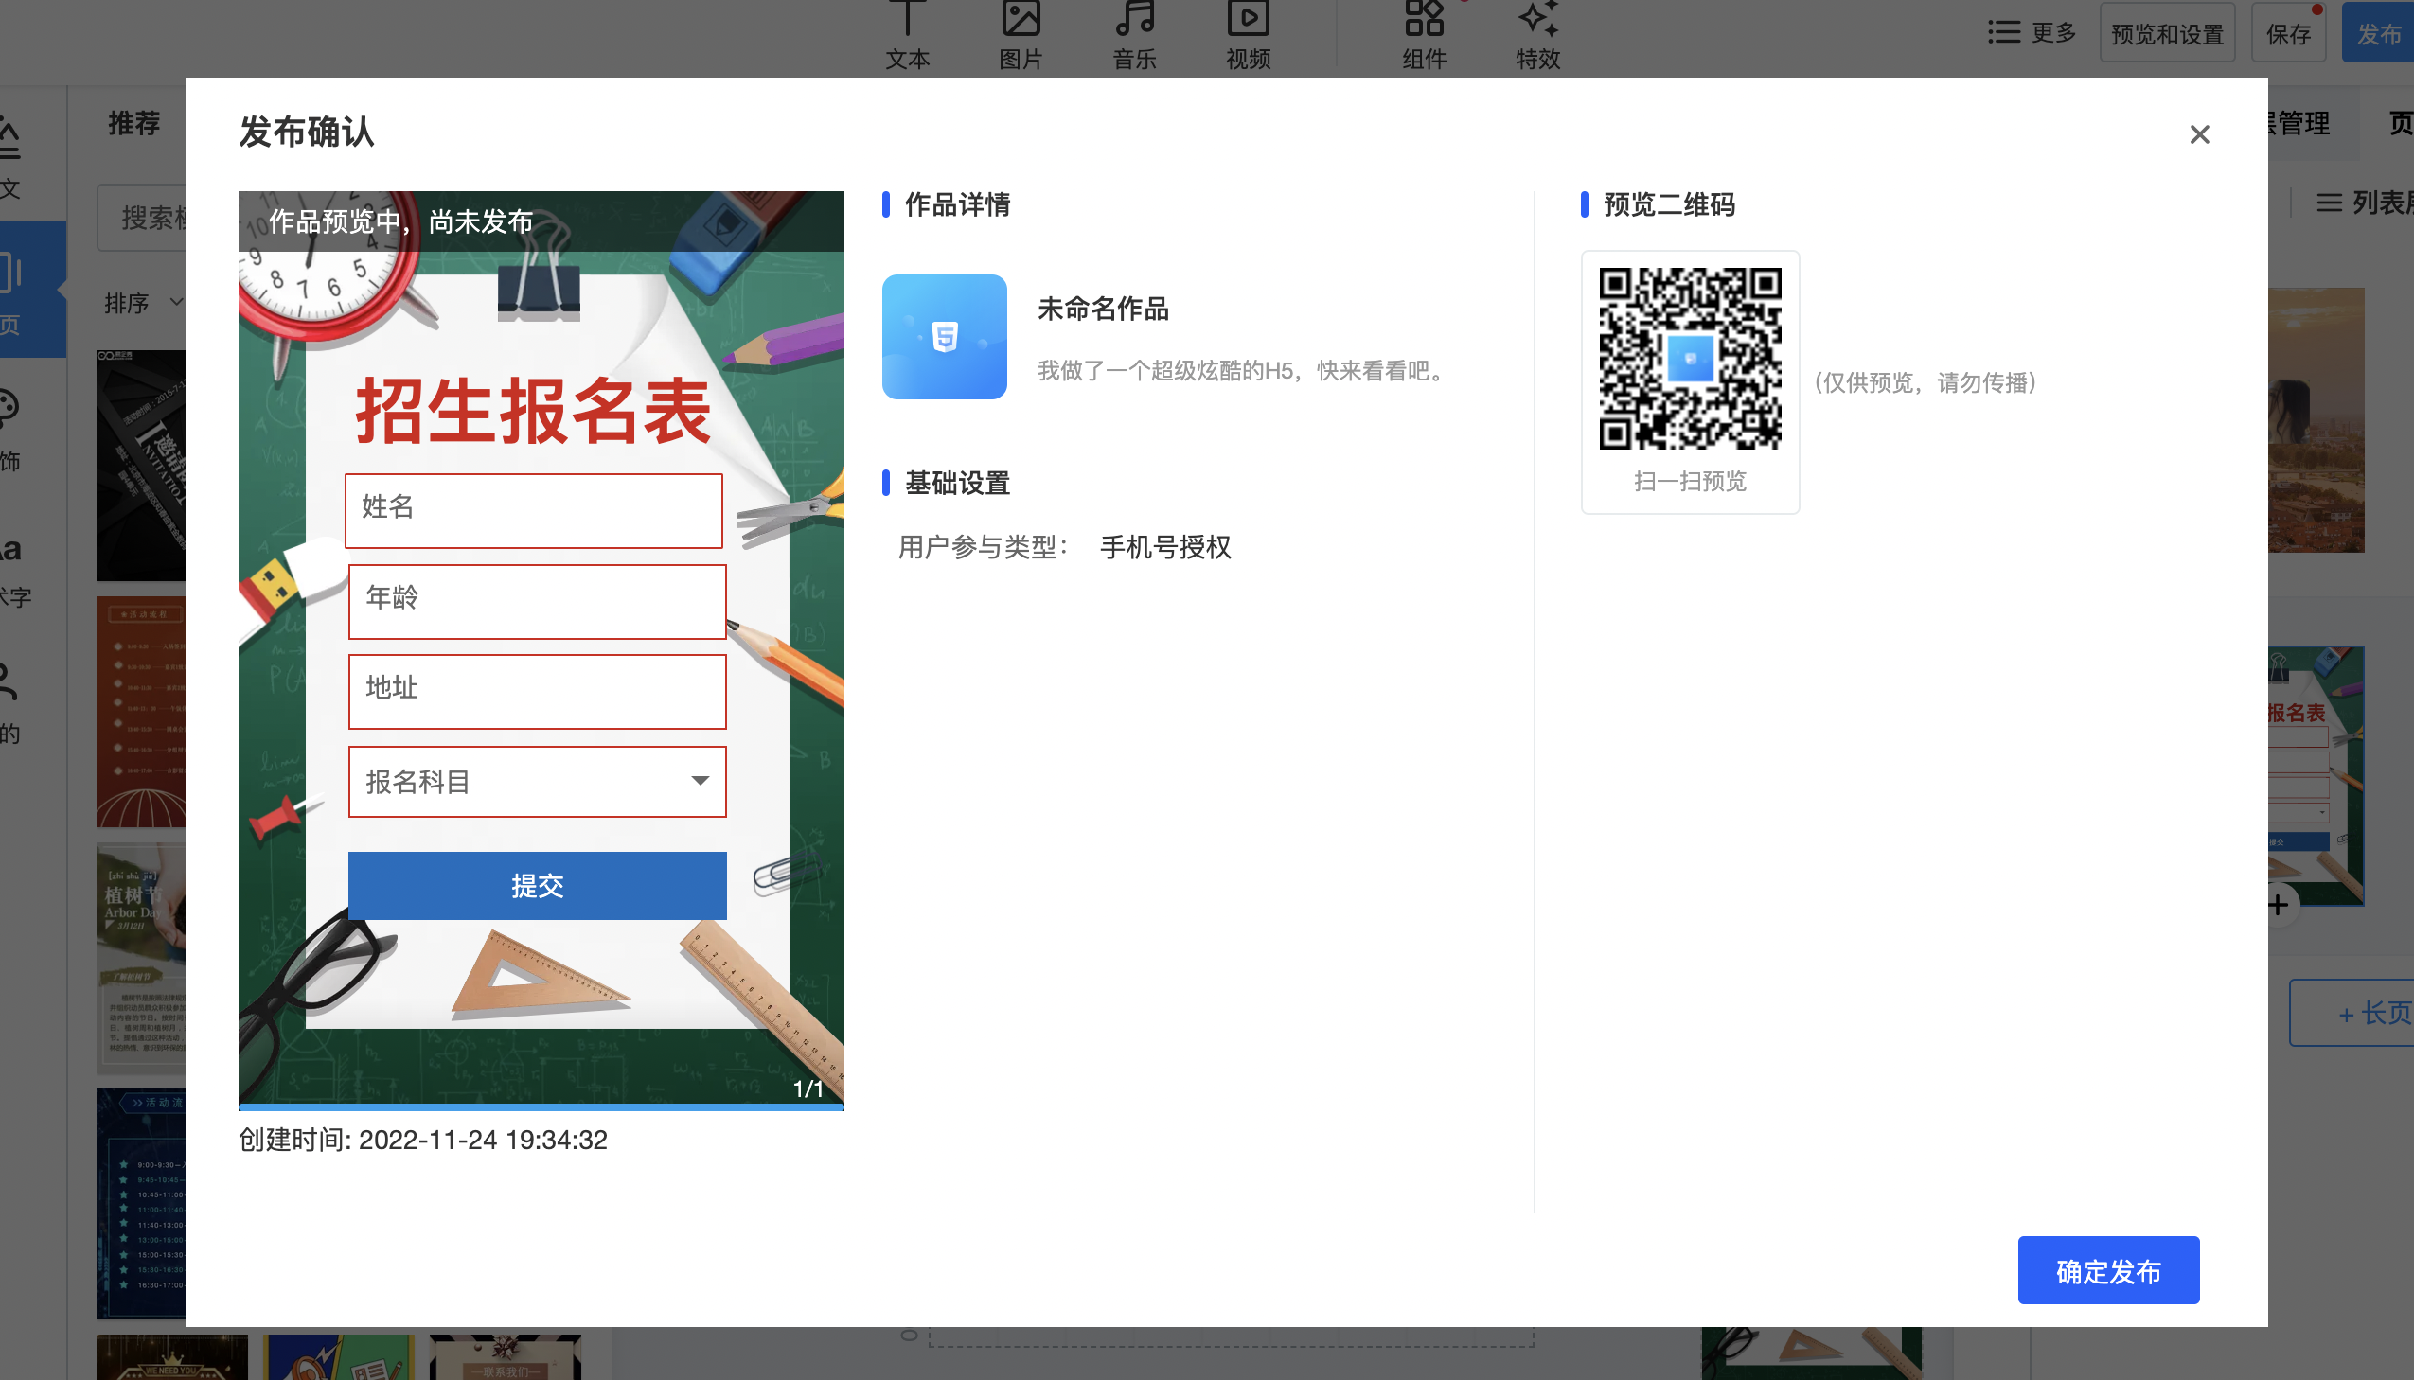The image size is (2414, 1380).
Task: Select the 植树节 Arbor Day template thumbnail
Action: [140, 957]
